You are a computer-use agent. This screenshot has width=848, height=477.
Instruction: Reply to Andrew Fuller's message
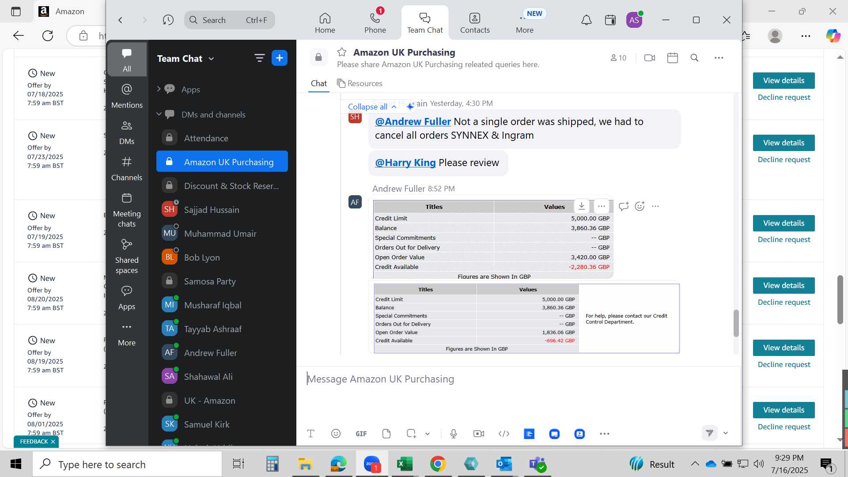pyautogui.click(x=623, y=206)
